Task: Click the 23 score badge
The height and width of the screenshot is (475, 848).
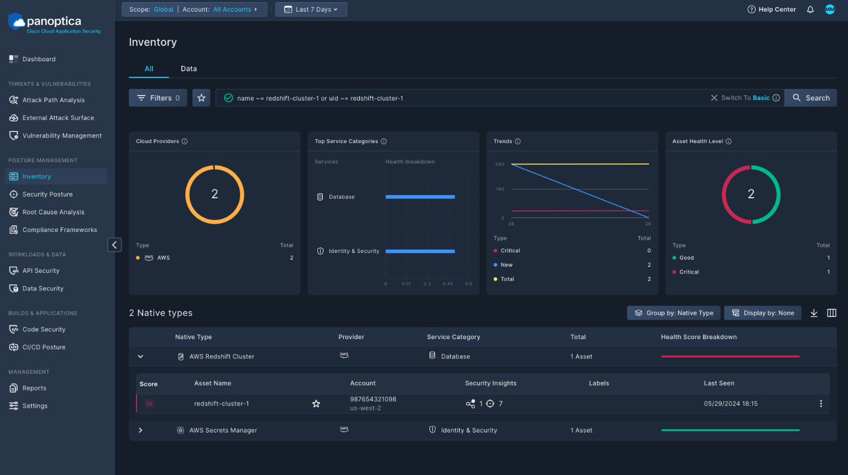Action: click(x=149, y=404)
